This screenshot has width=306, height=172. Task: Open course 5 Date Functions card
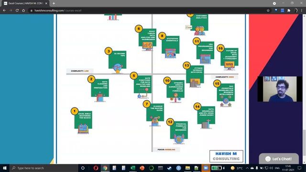point(142,84)
